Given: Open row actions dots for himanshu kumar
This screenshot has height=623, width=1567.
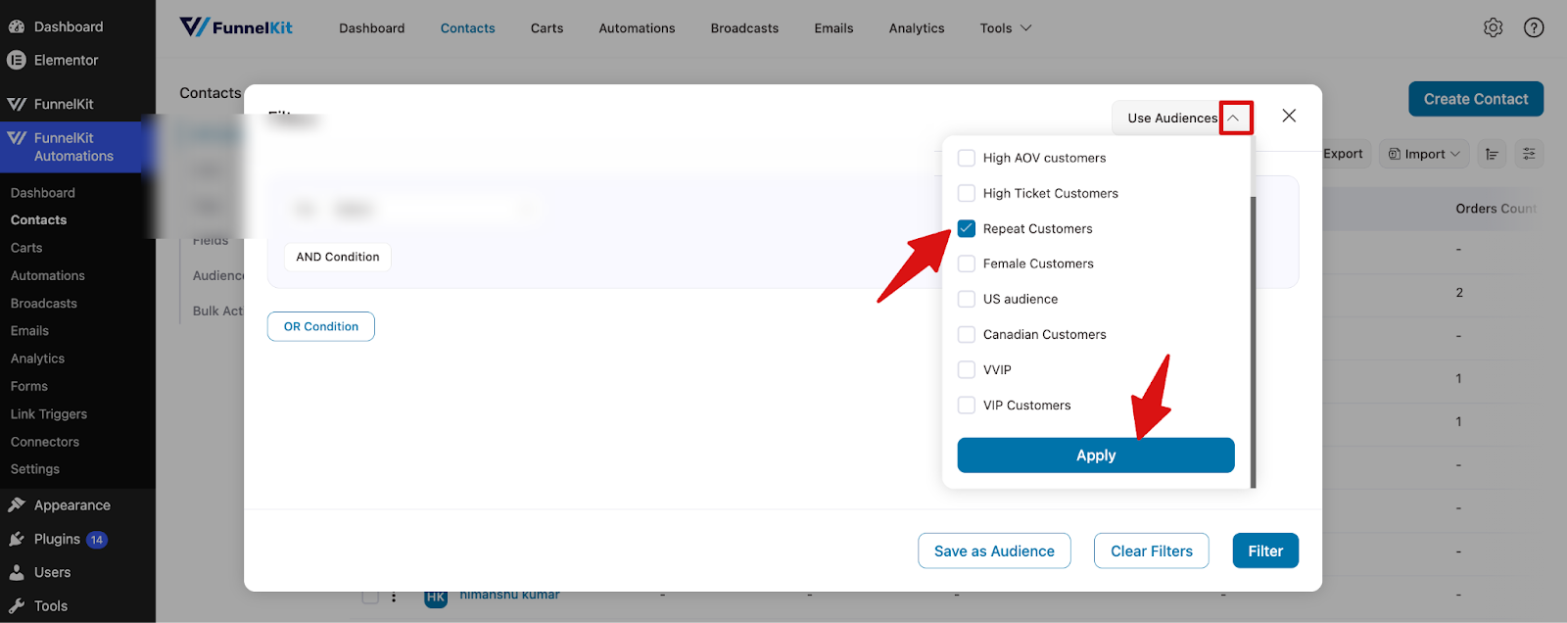Looking at the screenshot, I should click(394, 597).
